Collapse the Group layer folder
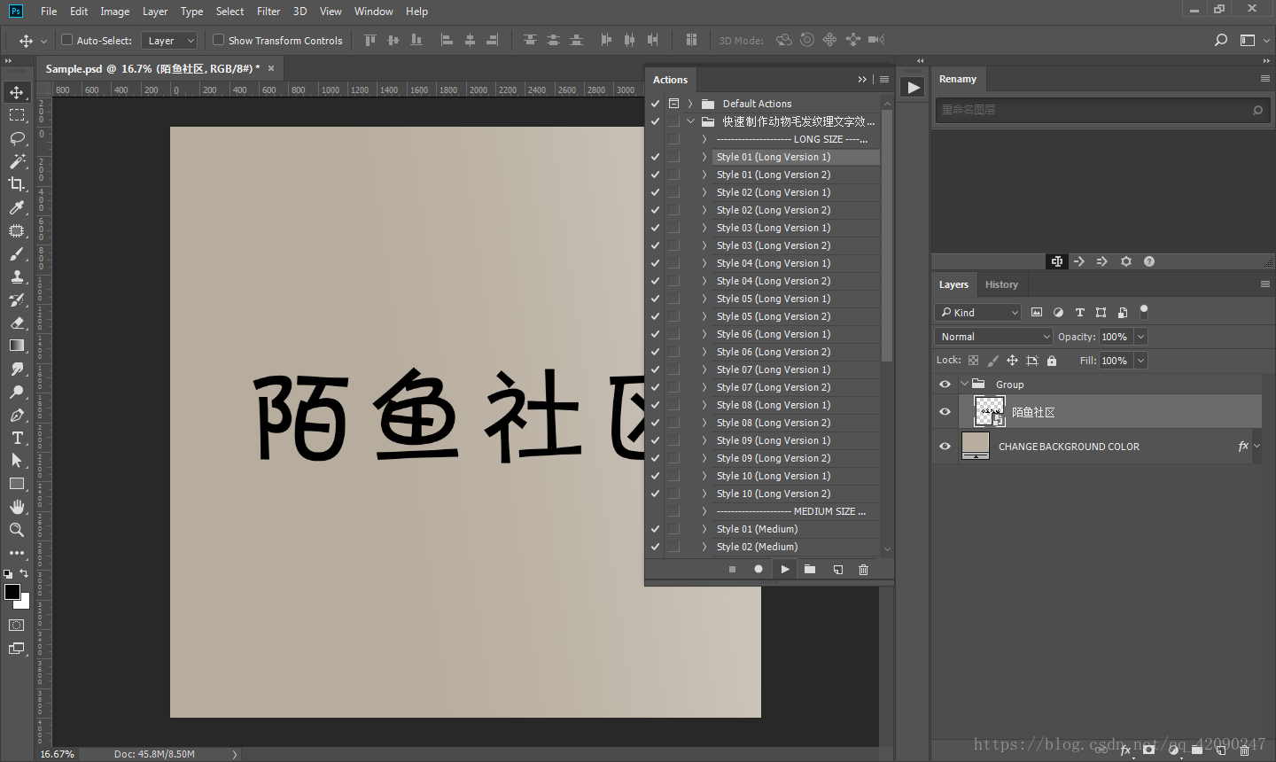The width and height of the screenshot is (1276, 762). pos(965,384)
